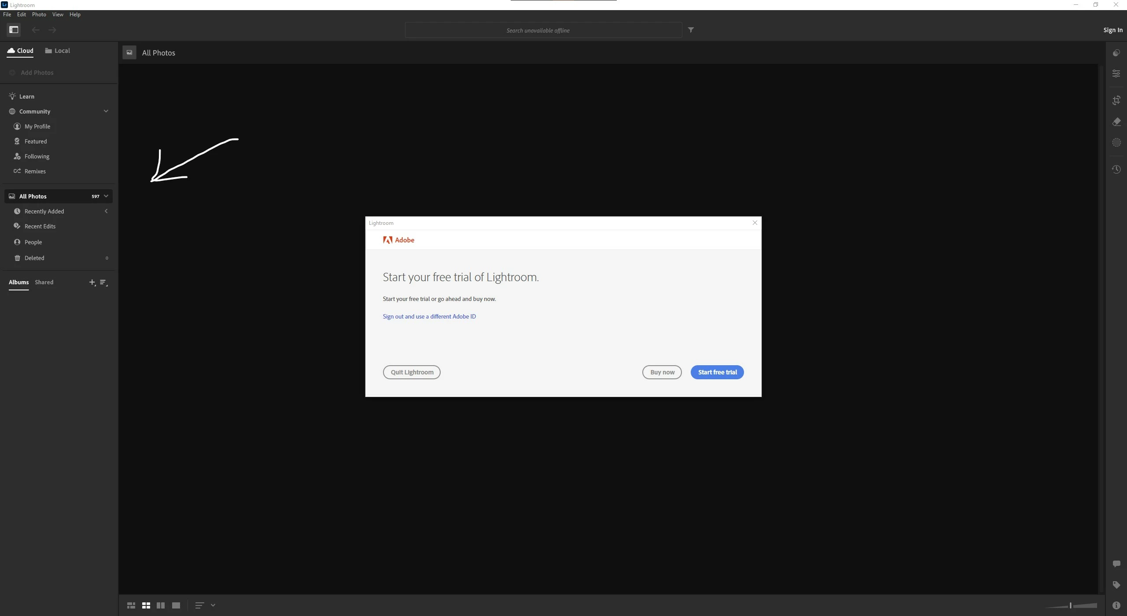Viewport: 1127px width, 616px height.
Task: Toggle the left panel visibility
Action: [14, 30]
